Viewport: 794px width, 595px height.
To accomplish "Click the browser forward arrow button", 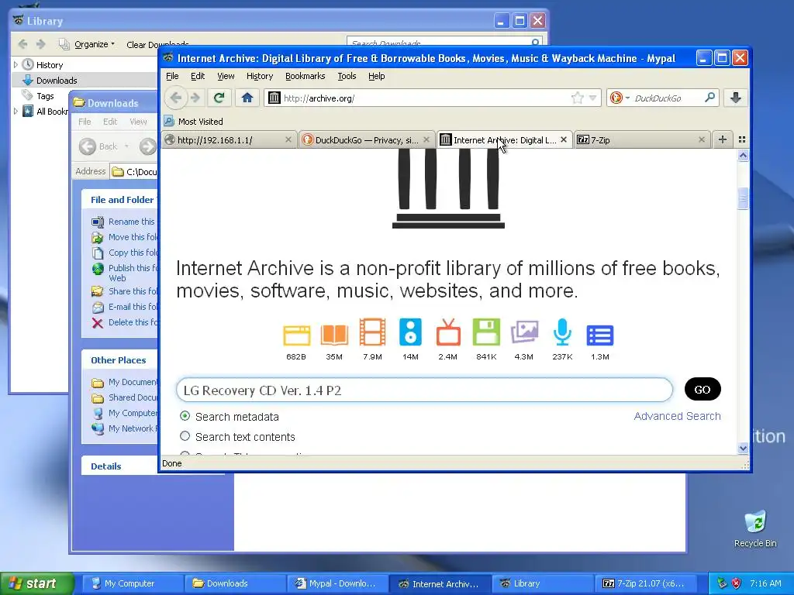I will tap(195, 98).
